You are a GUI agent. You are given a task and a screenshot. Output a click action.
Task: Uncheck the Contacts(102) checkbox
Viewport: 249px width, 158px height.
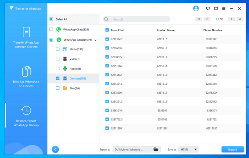tap(58, 78)
